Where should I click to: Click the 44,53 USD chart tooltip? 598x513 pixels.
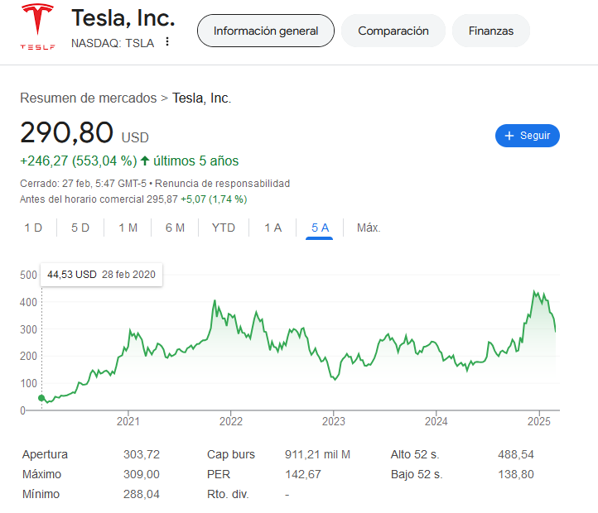(101, 274)
